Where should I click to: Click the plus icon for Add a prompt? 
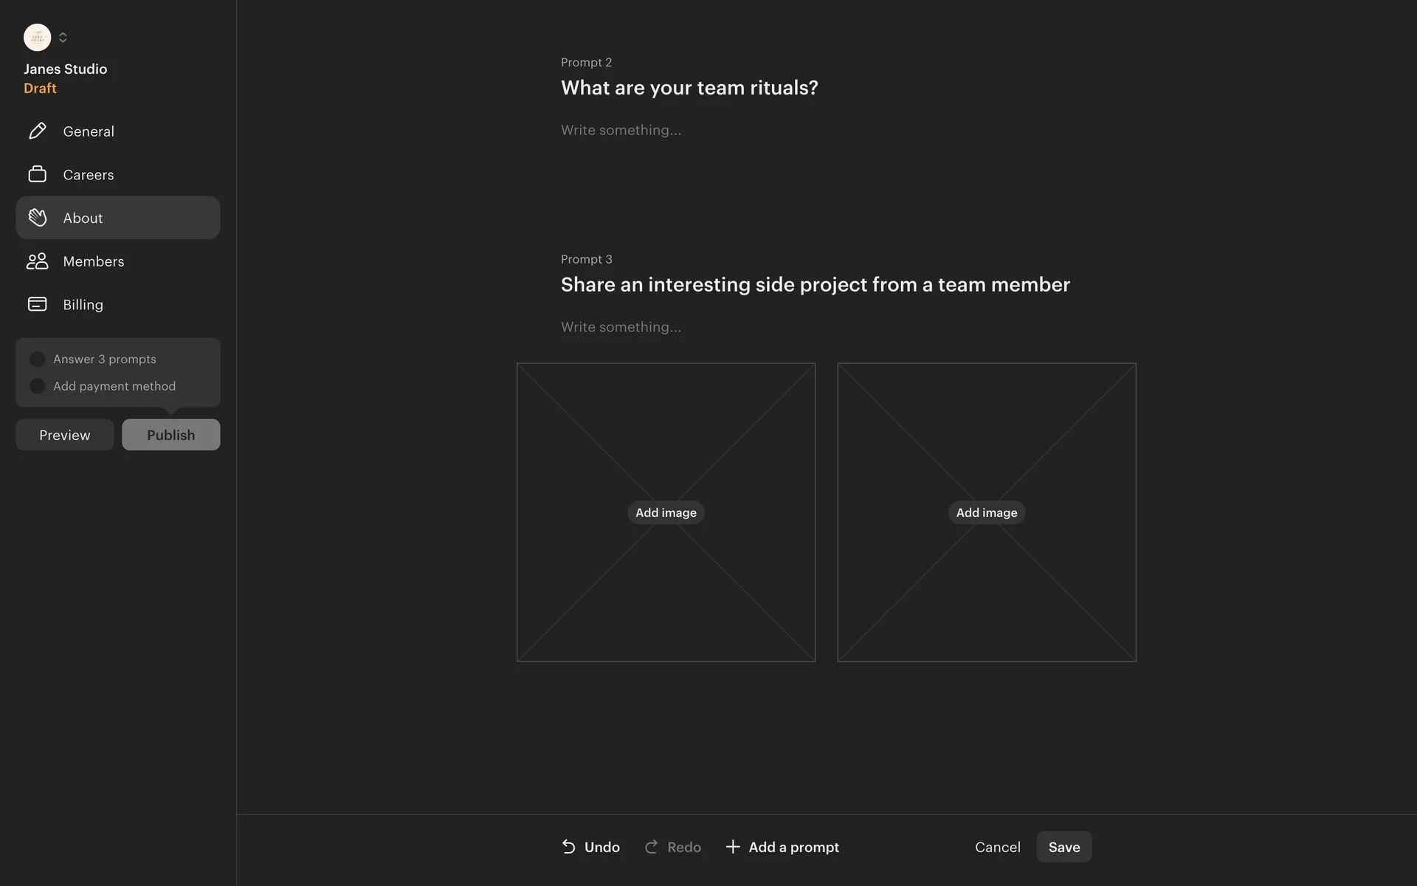coord(732,847)
